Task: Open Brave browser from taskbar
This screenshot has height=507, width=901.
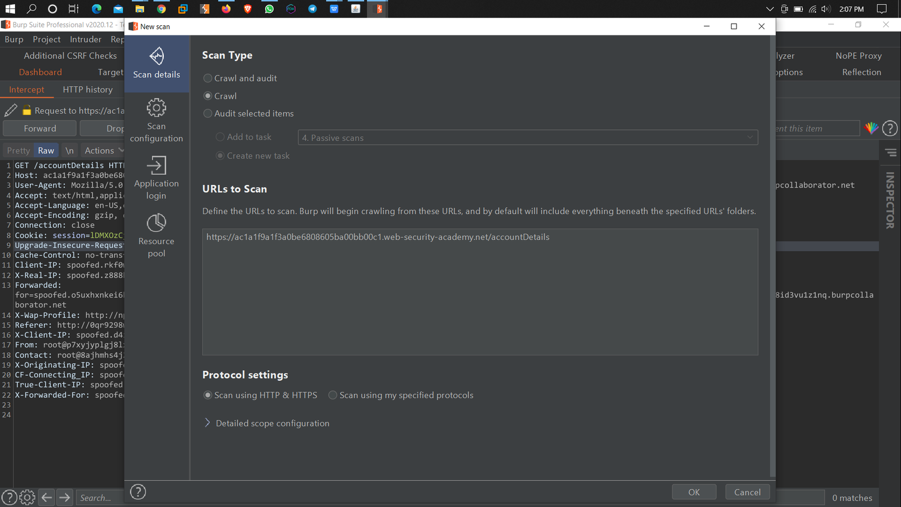Action: pos(248,8)
